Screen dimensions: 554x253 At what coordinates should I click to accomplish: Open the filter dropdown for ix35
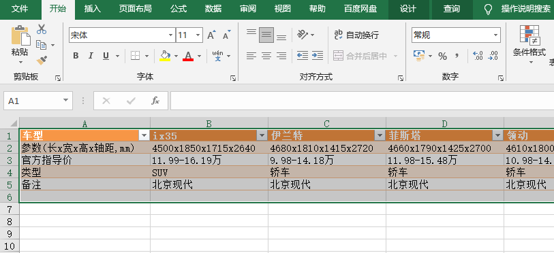[262, 135]
